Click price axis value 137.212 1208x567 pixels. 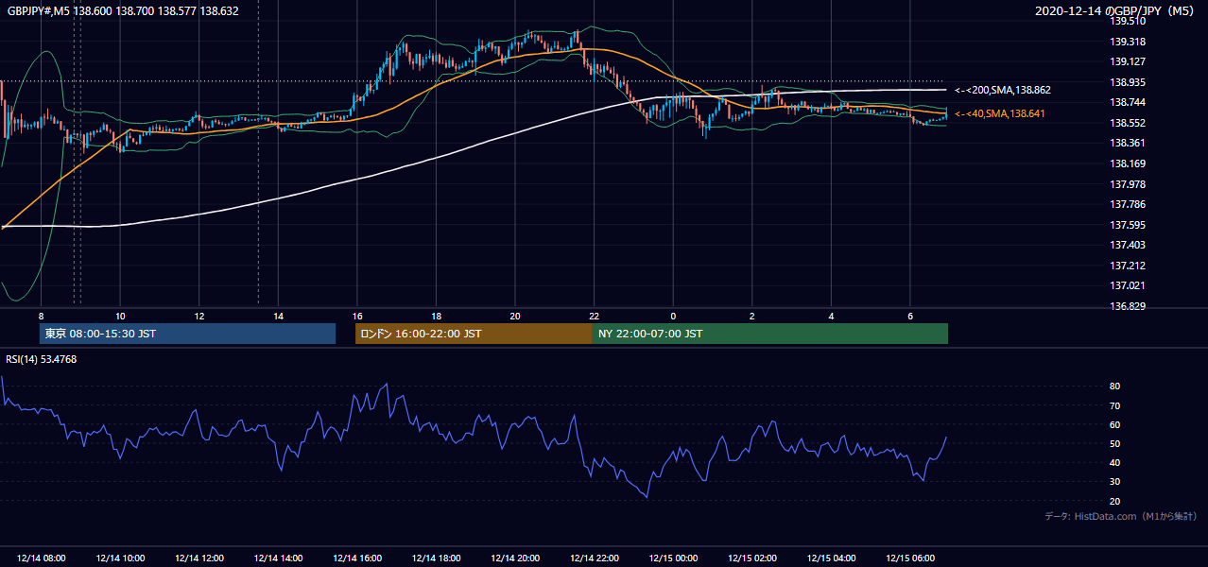coord(1127,266)
